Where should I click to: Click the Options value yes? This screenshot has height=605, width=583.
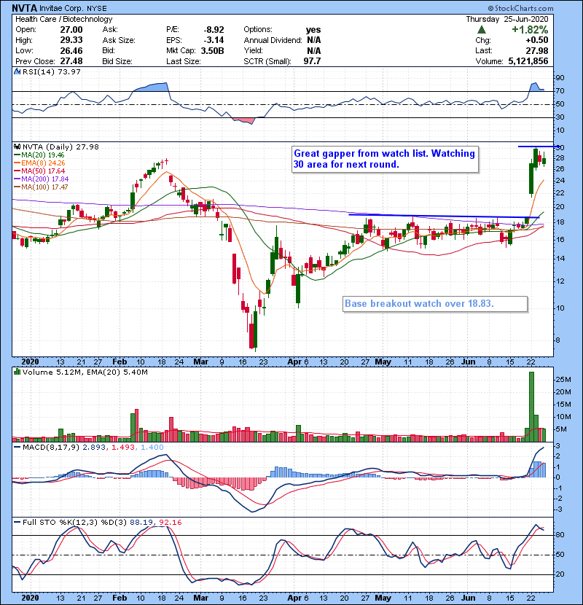coord(313,30)
